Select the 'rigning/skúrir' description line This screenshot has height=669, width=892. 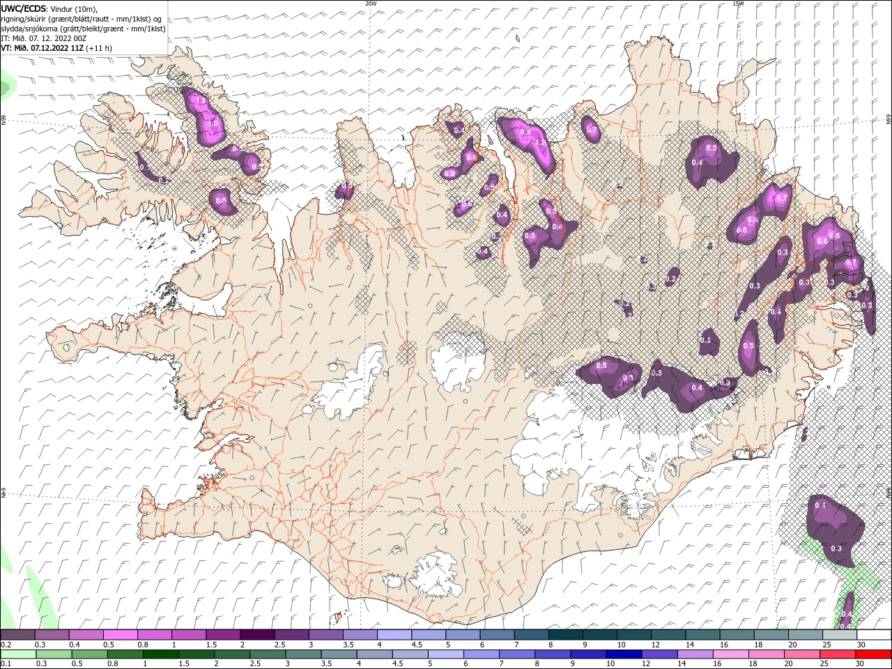[81, 19]
